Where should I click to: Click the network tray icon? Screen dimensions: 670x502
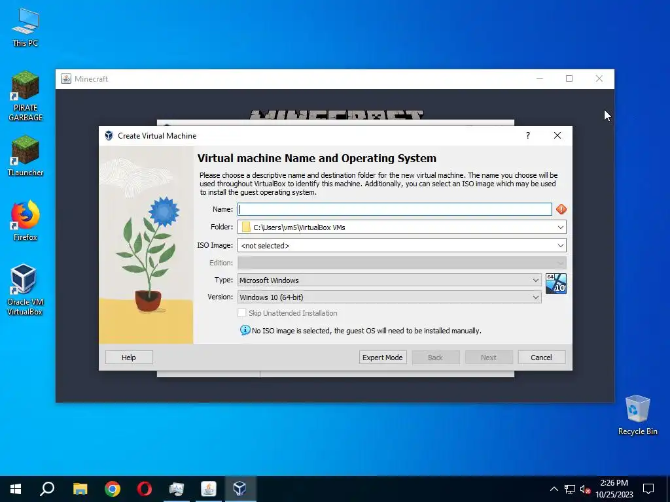pyautogui.click(x=570, y=489)
